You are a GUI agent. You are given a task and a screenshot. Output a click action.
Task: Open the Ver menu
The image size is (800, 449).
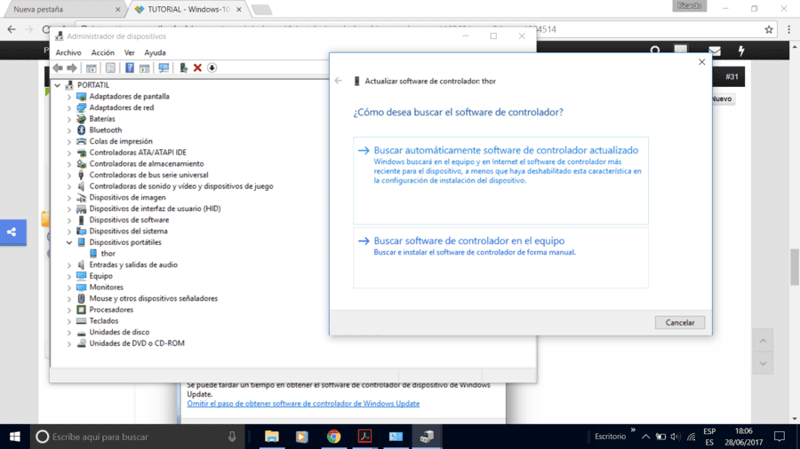pyautogui.click(x=130, y=52)
